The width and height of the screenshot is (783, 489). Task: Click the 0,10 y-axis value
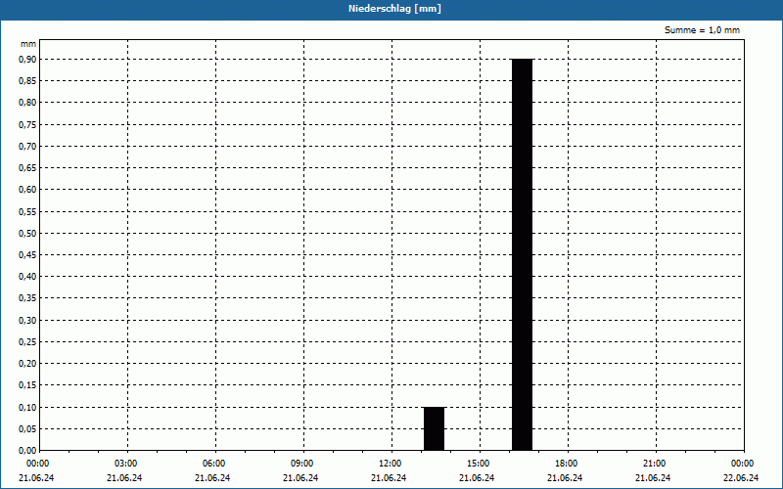click(x=28, y=407)
